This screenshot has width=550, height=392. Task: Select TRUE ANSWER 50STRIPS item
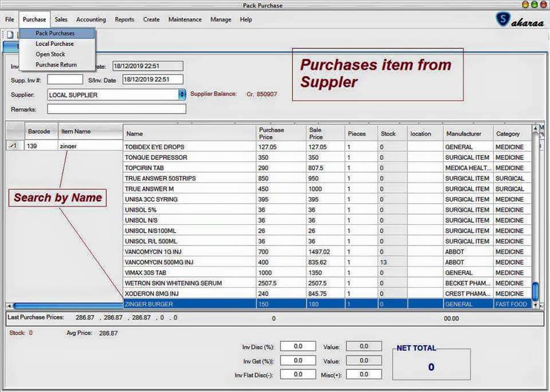tap(328, 179)
